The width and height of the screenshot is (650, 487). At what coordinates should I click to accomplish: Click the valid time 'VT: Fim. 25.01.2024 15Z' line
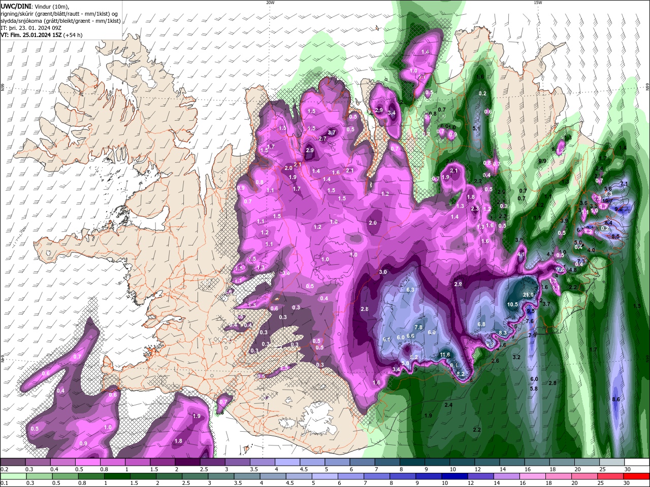(x=41, y=35)
